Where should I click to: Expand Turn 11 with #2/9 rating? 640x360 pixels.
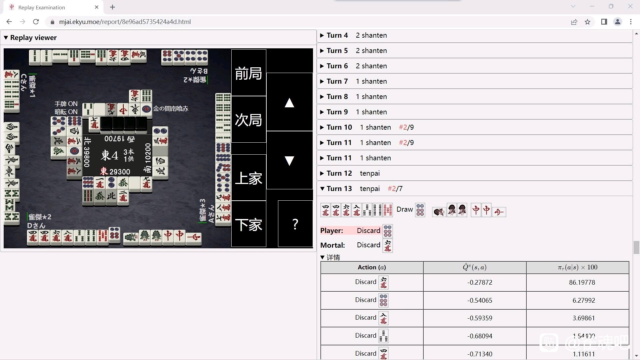[475, 143]
